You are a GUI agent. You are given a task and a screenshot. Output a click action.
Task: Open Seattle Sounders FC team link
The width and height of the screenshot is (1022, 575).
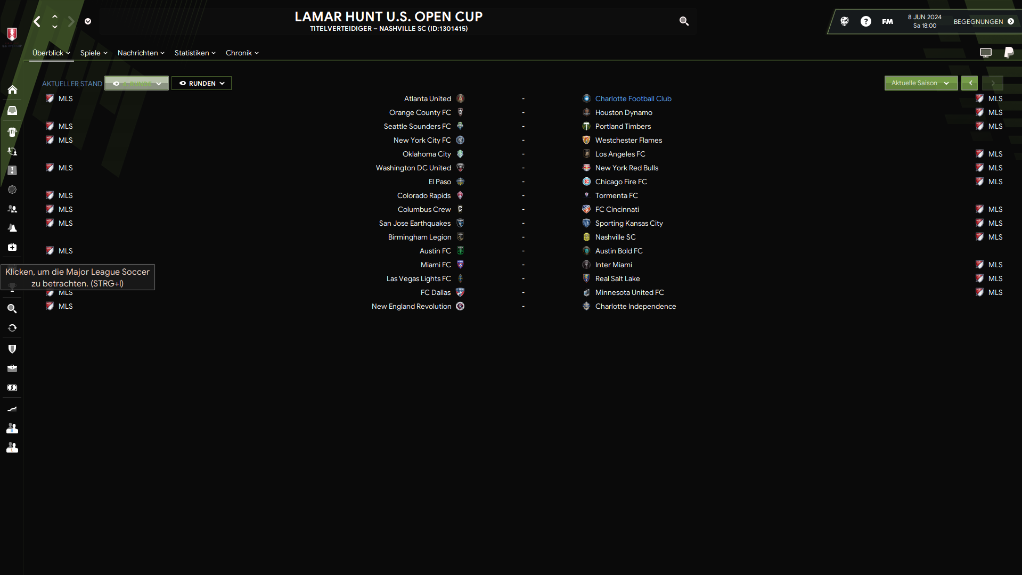point(417,126)
